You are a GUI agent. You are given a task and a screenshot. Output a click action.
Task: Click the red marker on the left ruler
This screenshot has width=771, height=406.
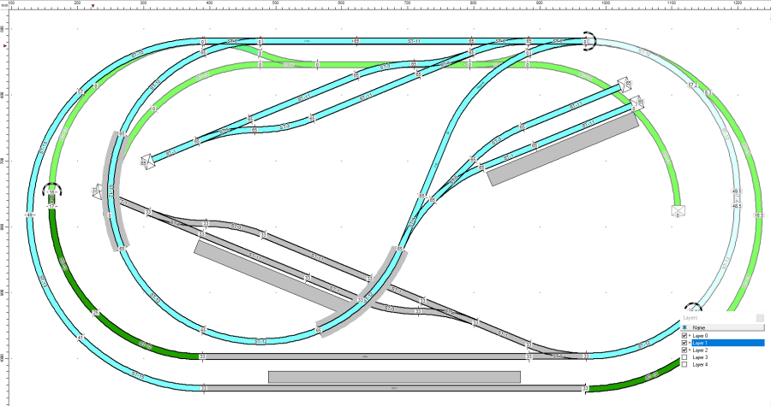(5, 46)
